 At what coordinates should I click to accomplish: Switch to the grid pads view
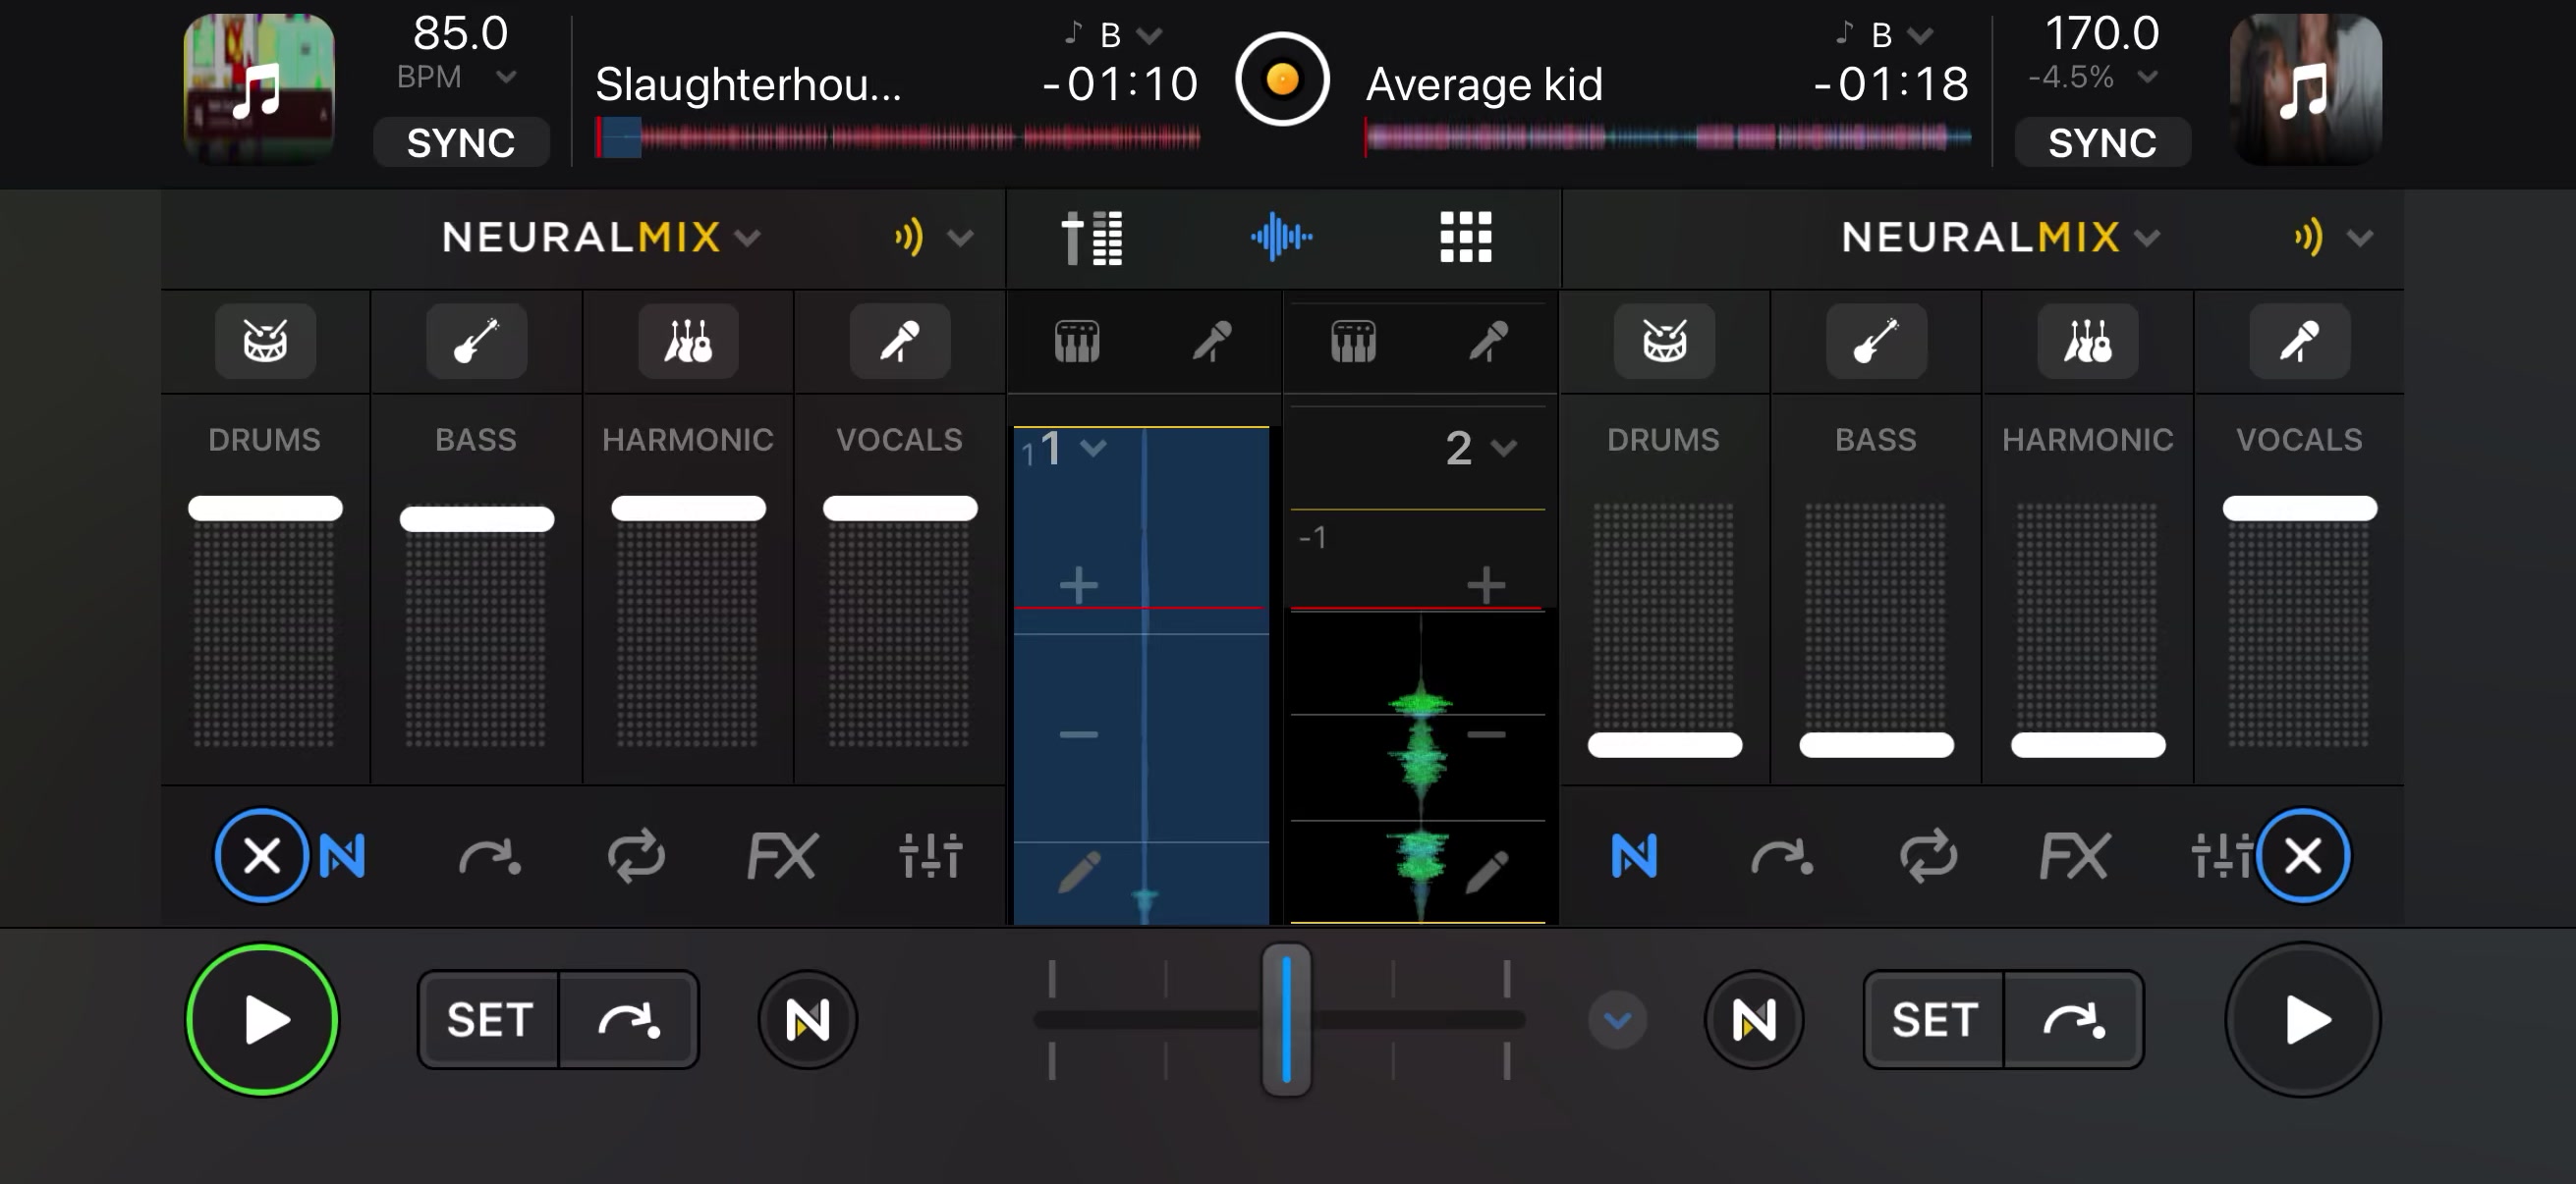point(1465,238)
